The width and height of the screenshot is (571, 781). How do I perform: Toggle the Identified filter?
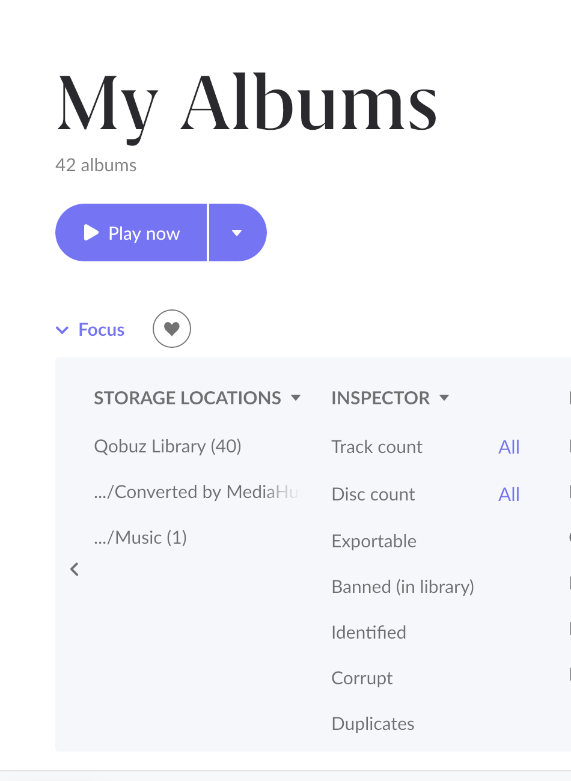[x=368, y=632]
